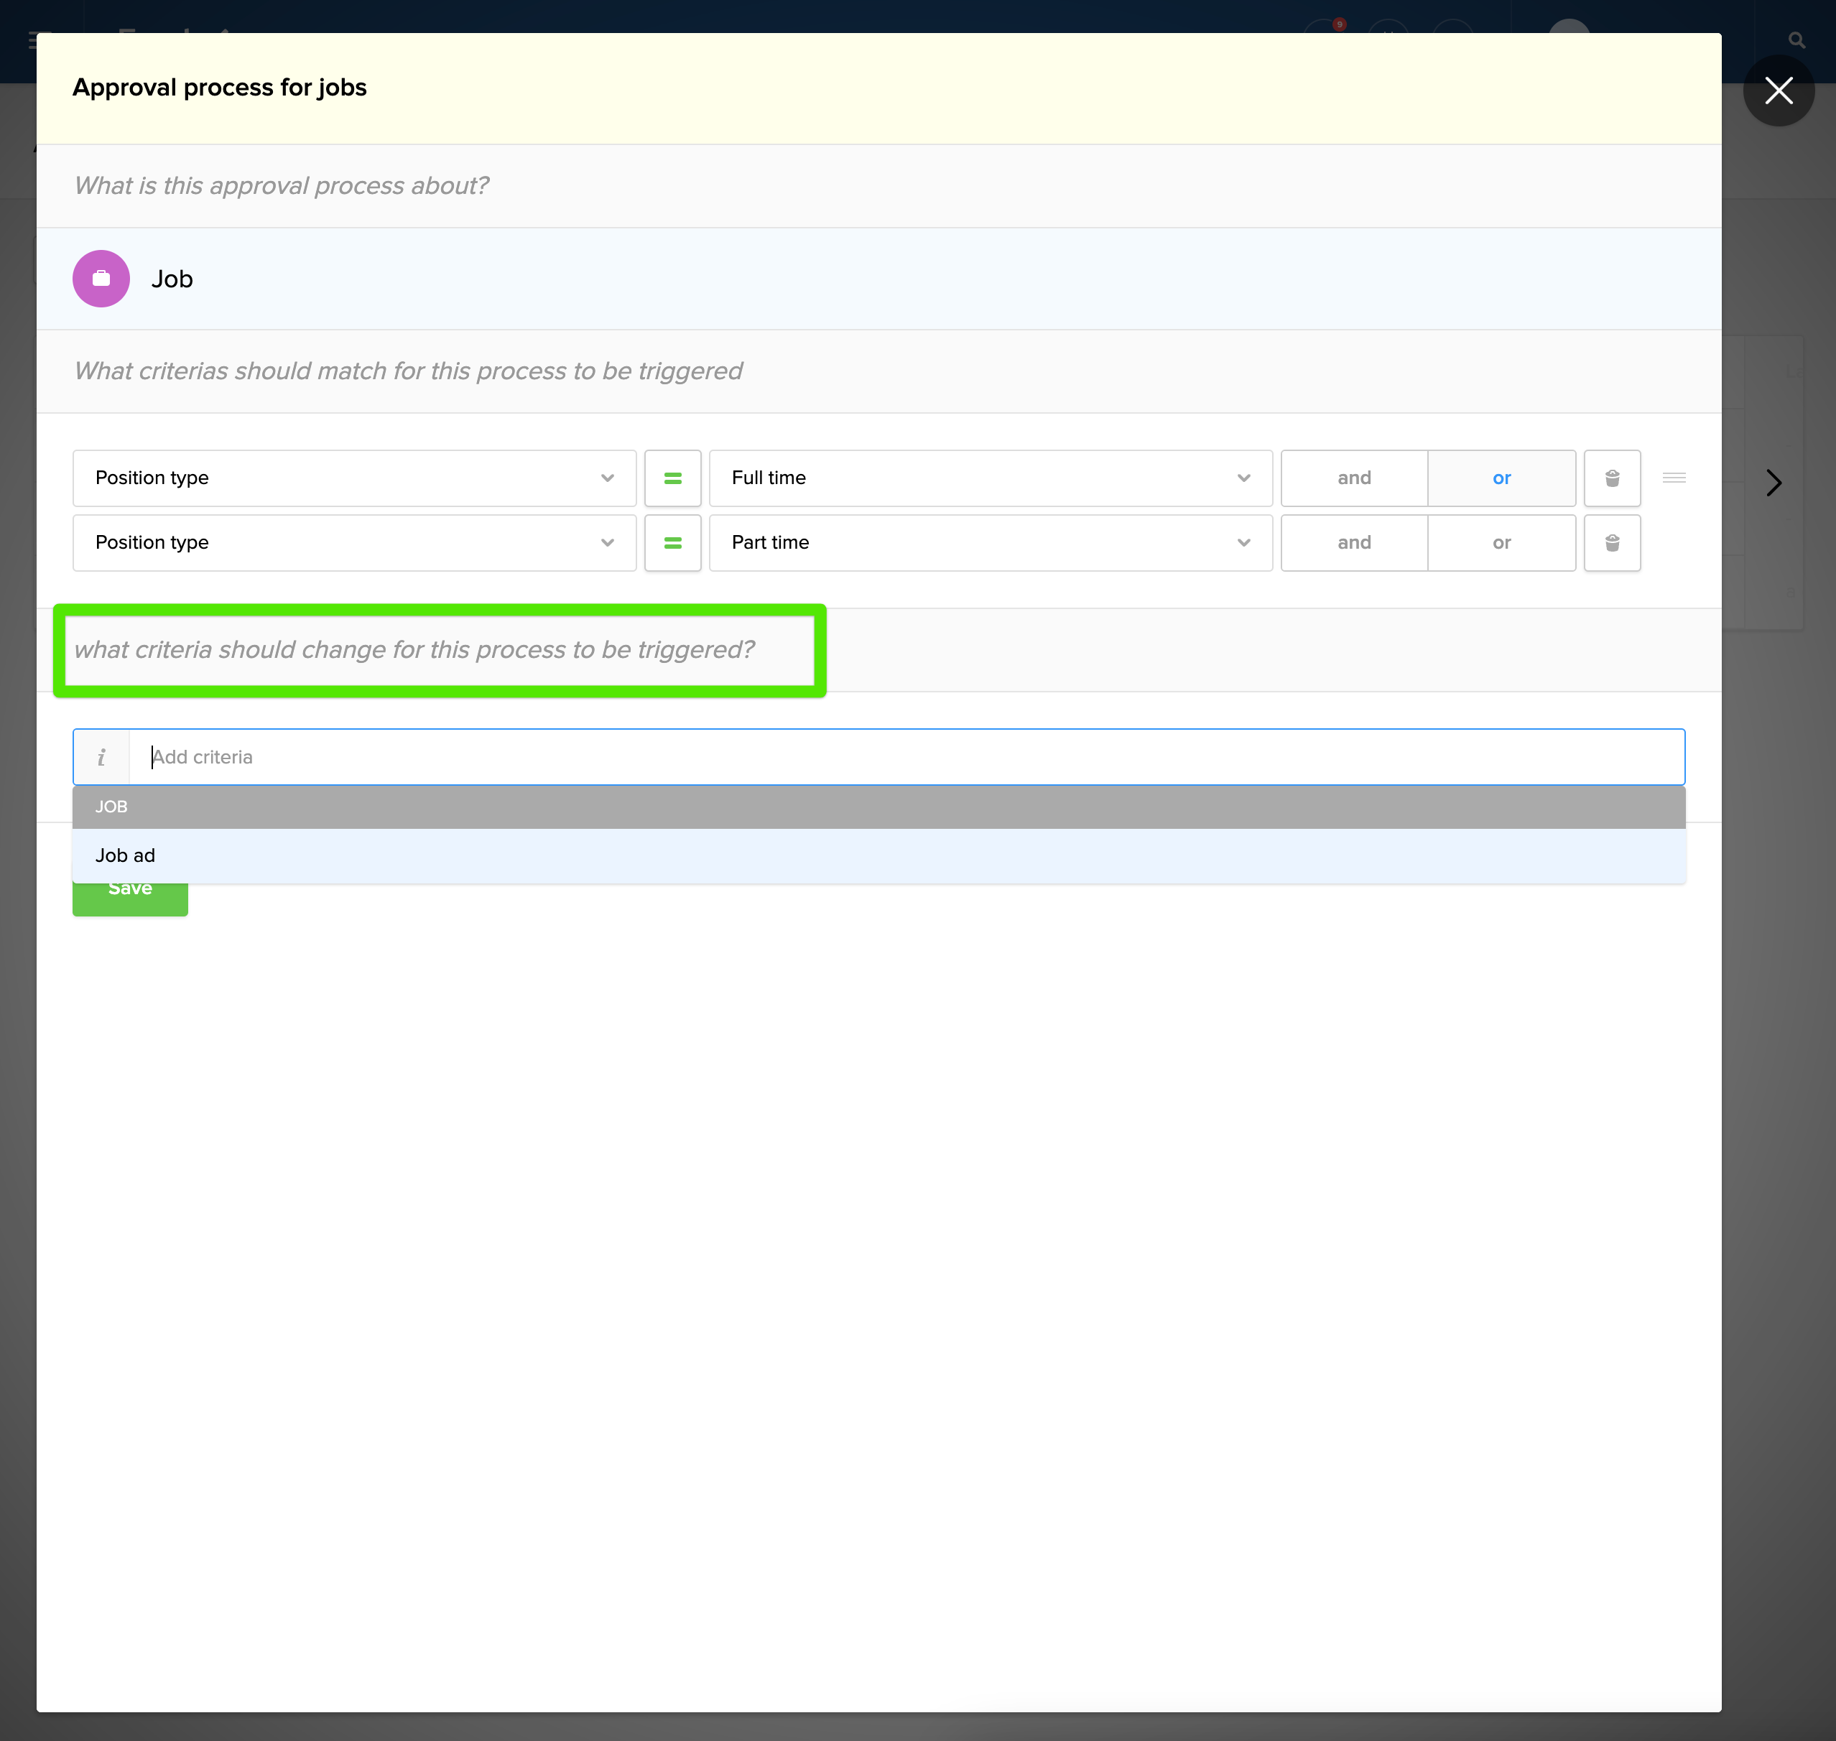Choose 'Job ad' from suggestion list
Viewport: 1836px width, 1741px height.
(x=125, y=855)
